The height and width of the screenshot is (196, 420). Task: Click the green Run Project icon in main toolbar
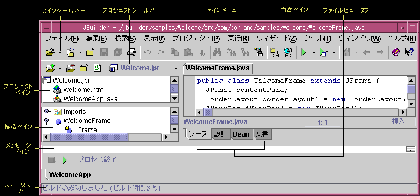tap(303, 52)
